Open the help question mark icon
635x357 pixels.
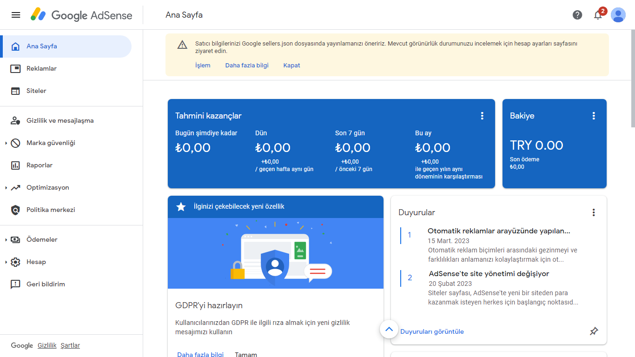point(577,15)
